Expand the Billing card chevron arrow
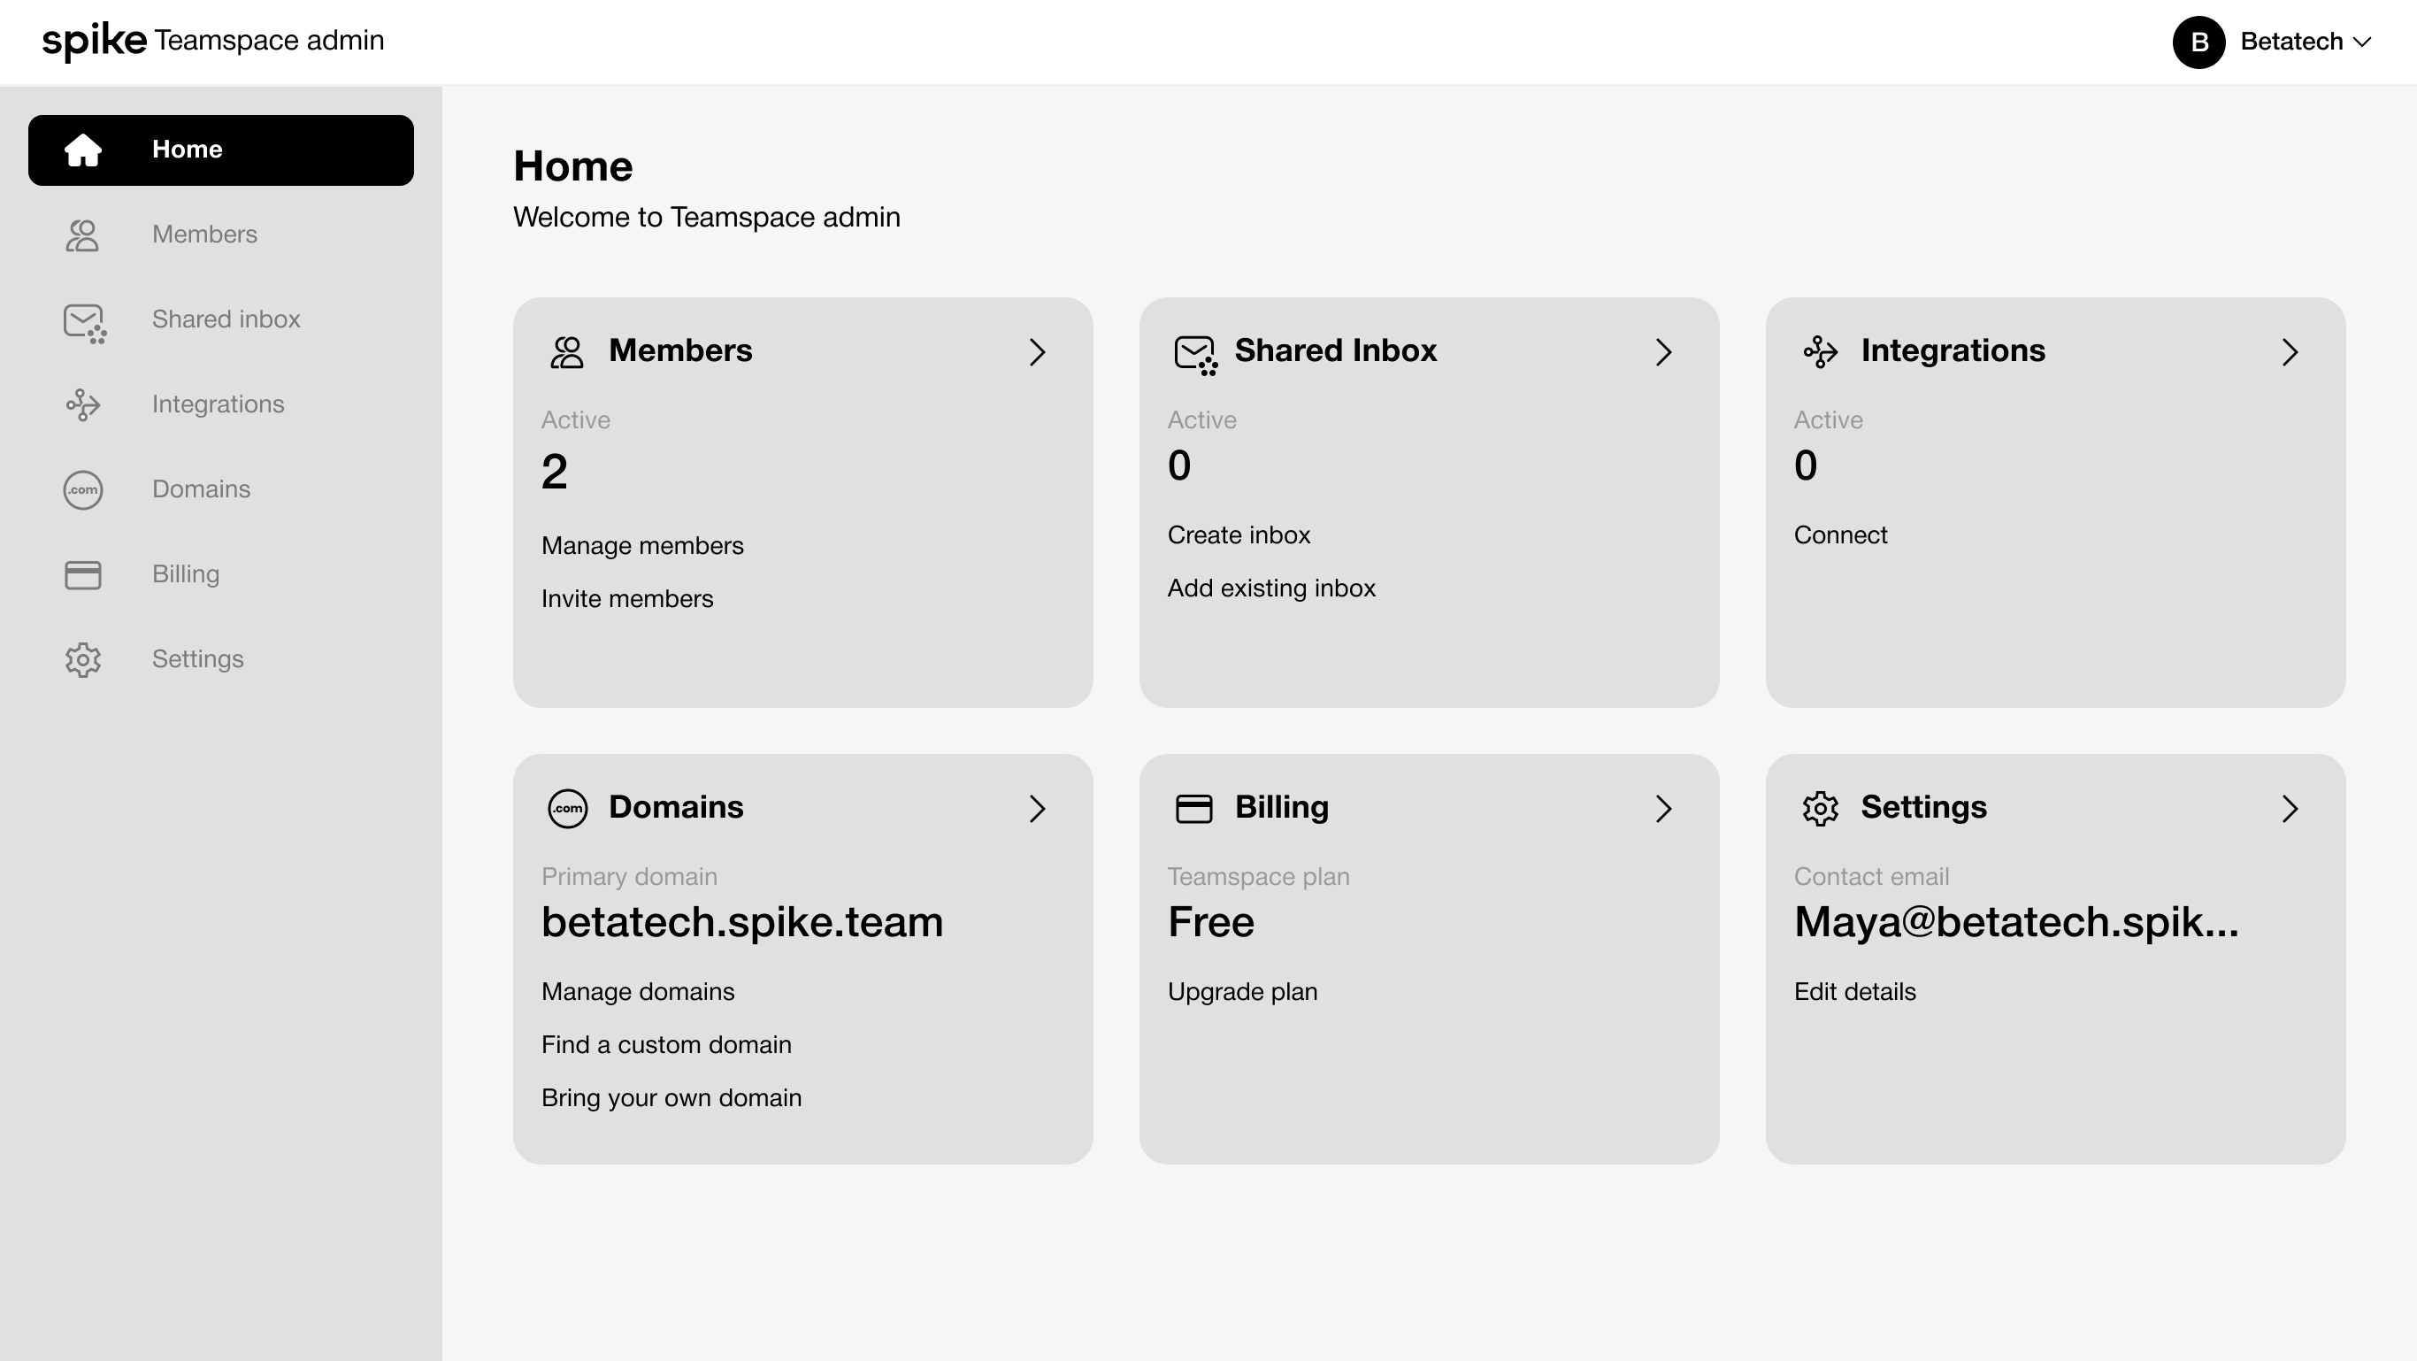Image resolution: width=2417 pixels, height=1361 pixels. click(x=1662, y=808)
